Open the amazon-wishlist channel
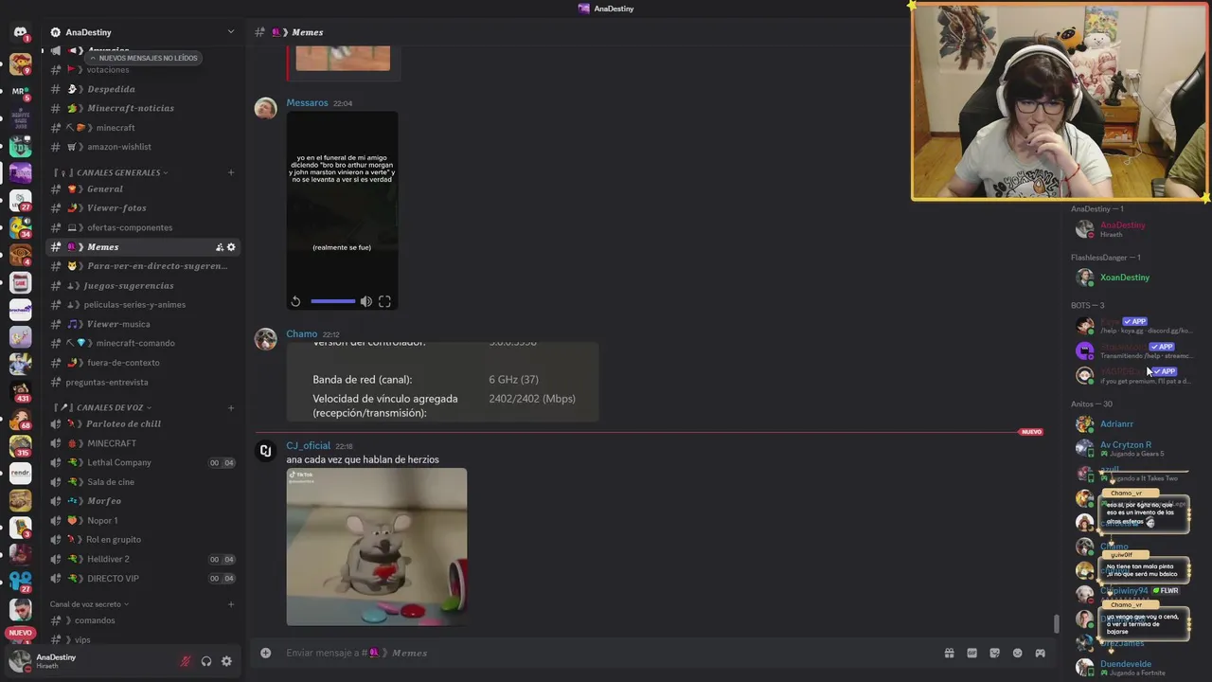 142,147
